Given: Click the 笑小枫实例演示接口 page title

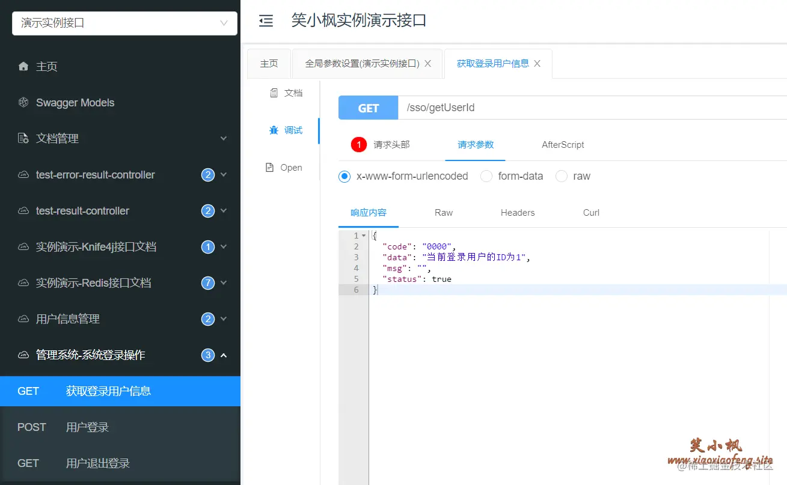Looking at the screenshot, I should point(359,20).
